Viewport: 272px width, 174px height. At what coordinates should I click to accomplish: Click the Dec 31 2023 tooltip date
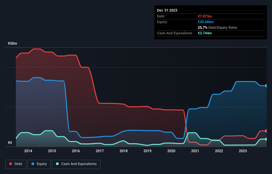point(167,10)
